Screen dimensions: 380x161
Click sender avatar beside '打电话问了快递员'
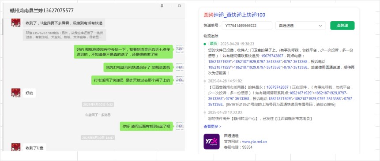coord(180,80)
